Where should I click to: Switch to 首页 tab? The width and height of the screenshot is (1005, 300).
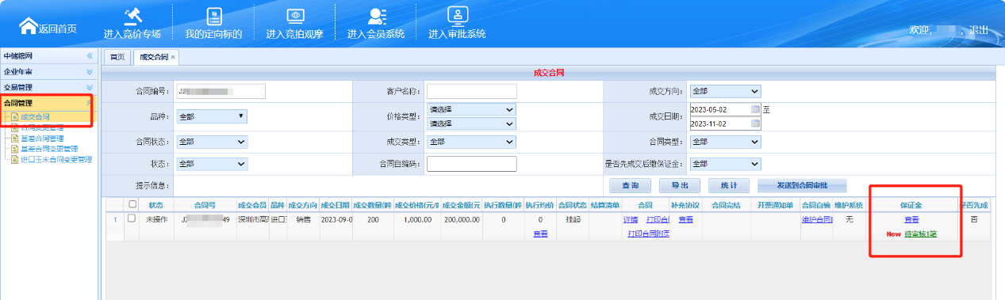tap(117, 57)
